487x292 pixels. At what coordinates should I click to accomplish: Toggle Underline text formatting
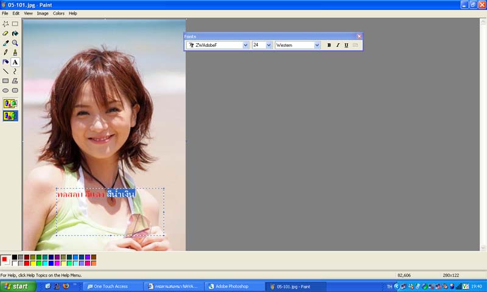pos(346,45)
